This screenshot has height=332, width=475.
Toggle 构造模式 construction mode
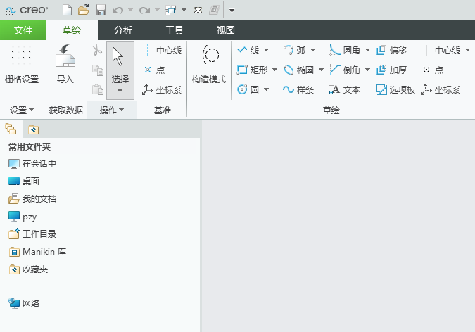tap(209, 64)
